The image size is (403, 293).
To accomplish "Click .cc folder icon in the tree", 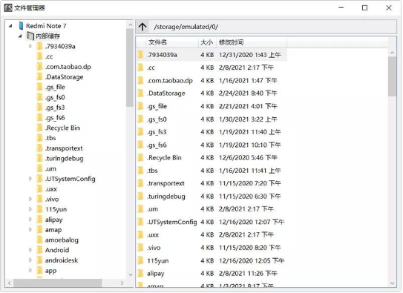I will pyautogui.click(x=39, y=56).
